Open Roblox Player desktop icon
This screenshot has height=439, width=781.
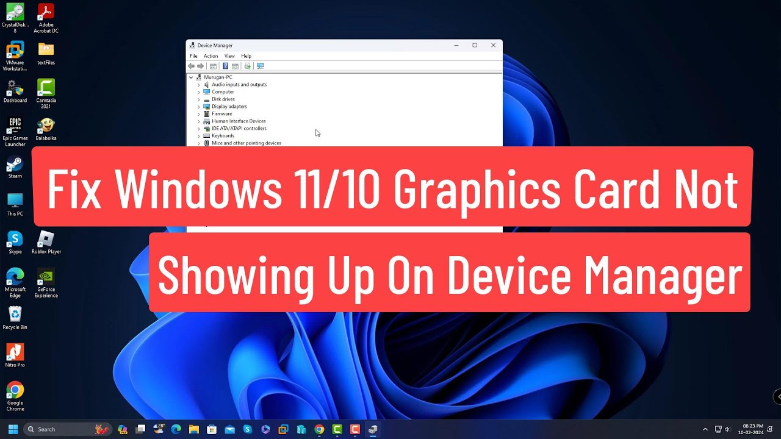pos(46,243)
